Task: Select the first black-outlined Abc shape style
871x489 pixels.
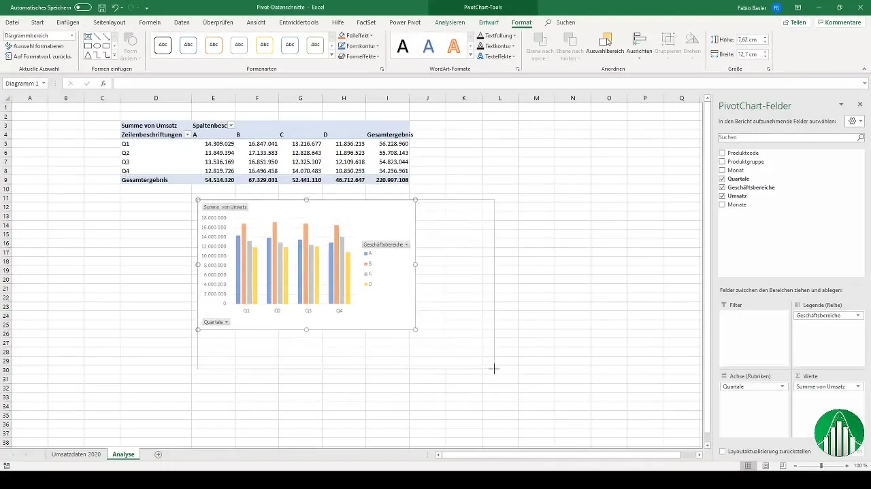Action: point(163,46)
